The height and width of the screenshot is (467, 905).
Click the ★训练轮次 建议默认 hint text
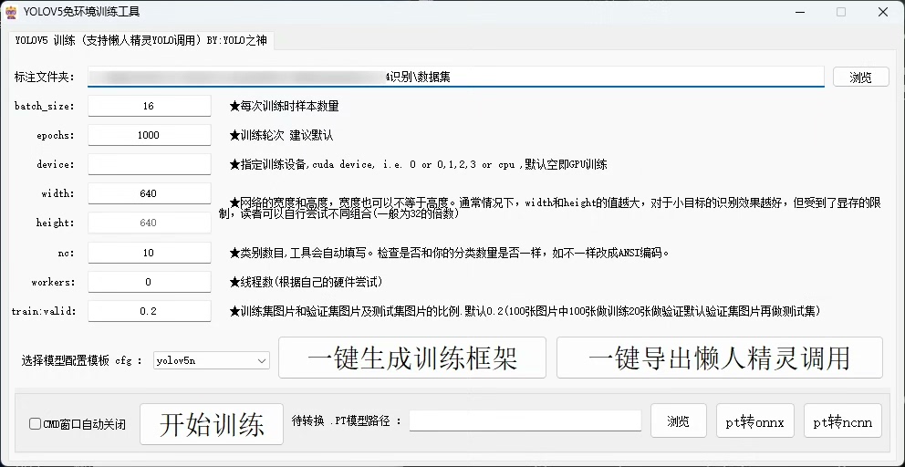tap(281, 136)
